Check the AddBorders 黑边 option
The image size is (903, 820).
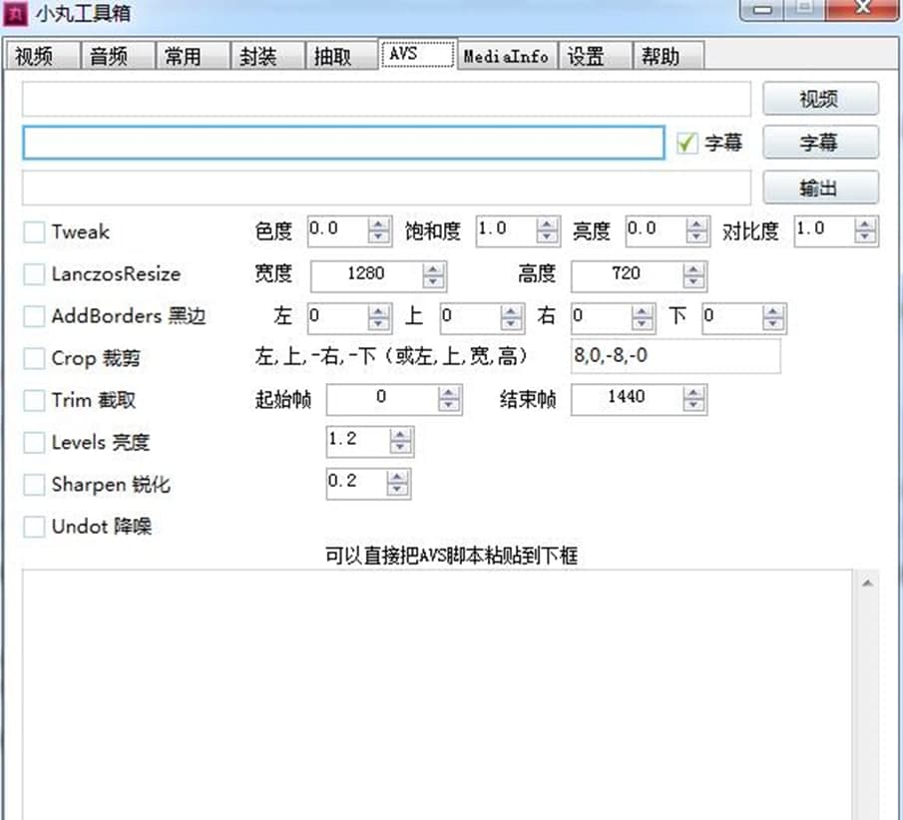[33, 316]
